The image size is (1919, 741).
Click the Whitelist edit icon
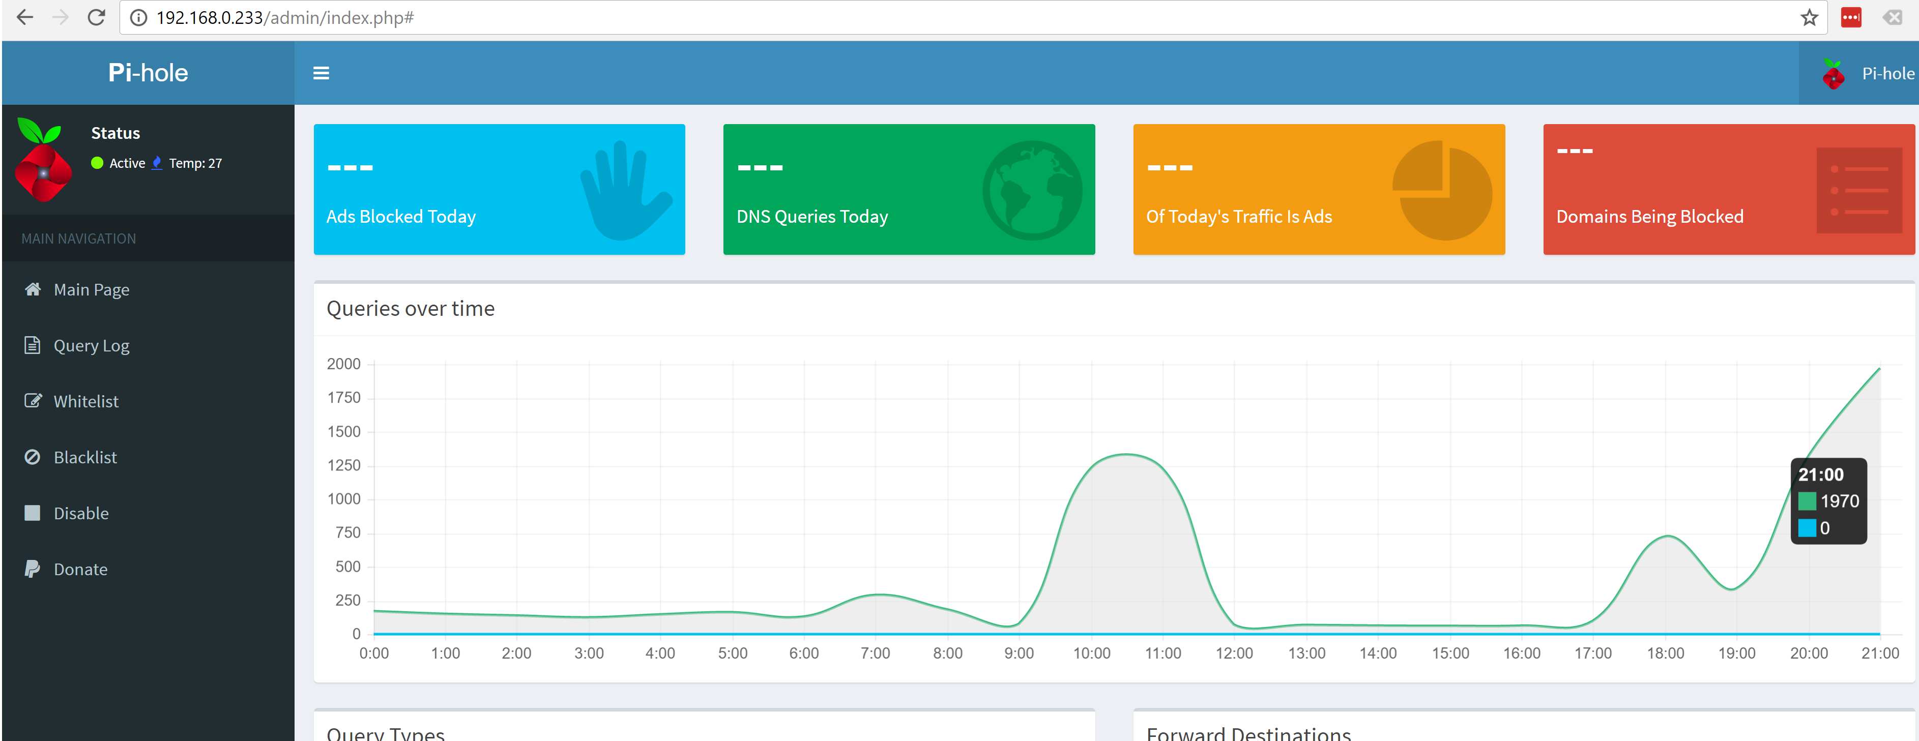point(33,401)
